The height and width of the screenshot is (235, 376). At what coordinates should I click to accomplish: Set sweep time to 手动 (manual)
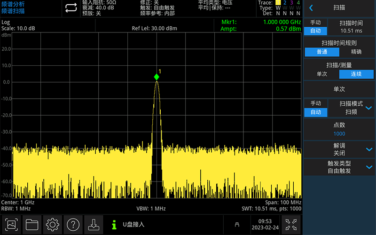[315, 23]
